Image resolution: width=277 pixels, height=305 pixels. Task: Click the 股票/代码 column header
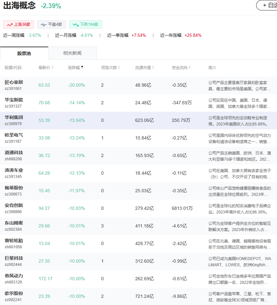click(13, 68)
